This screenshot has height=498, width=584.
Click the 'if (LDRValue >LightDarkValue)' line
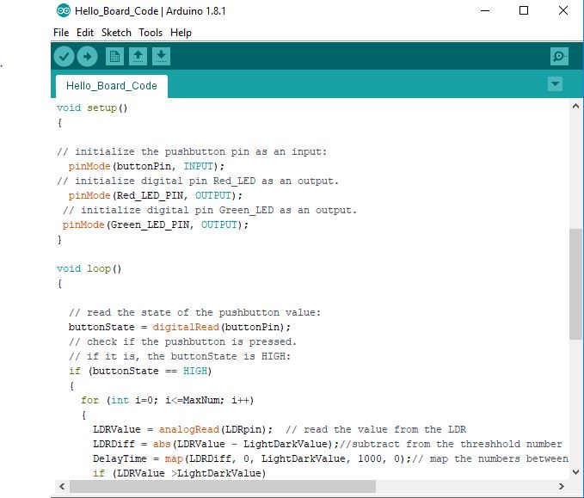point(180,473)
